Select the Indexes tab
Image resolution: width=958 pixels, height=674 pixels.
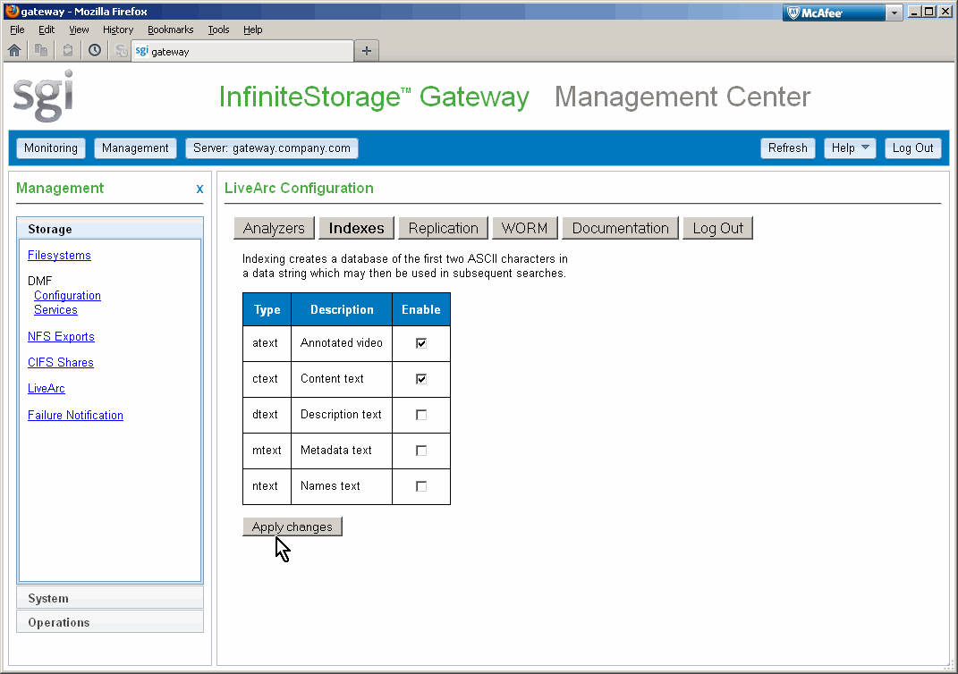tap(356, 228)
